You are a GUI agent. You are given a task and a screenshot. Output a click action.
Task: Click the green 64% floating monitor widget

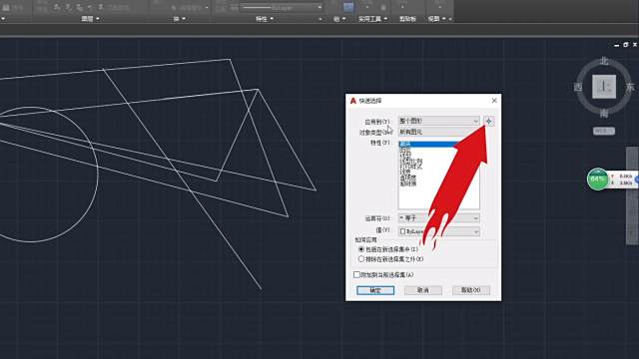click(597, 179)
